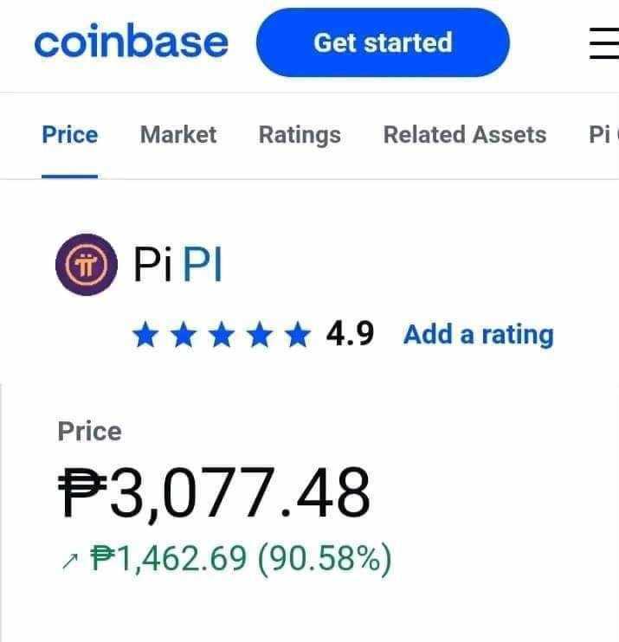Open the partially visible Pi tab

tap(603, 135)
